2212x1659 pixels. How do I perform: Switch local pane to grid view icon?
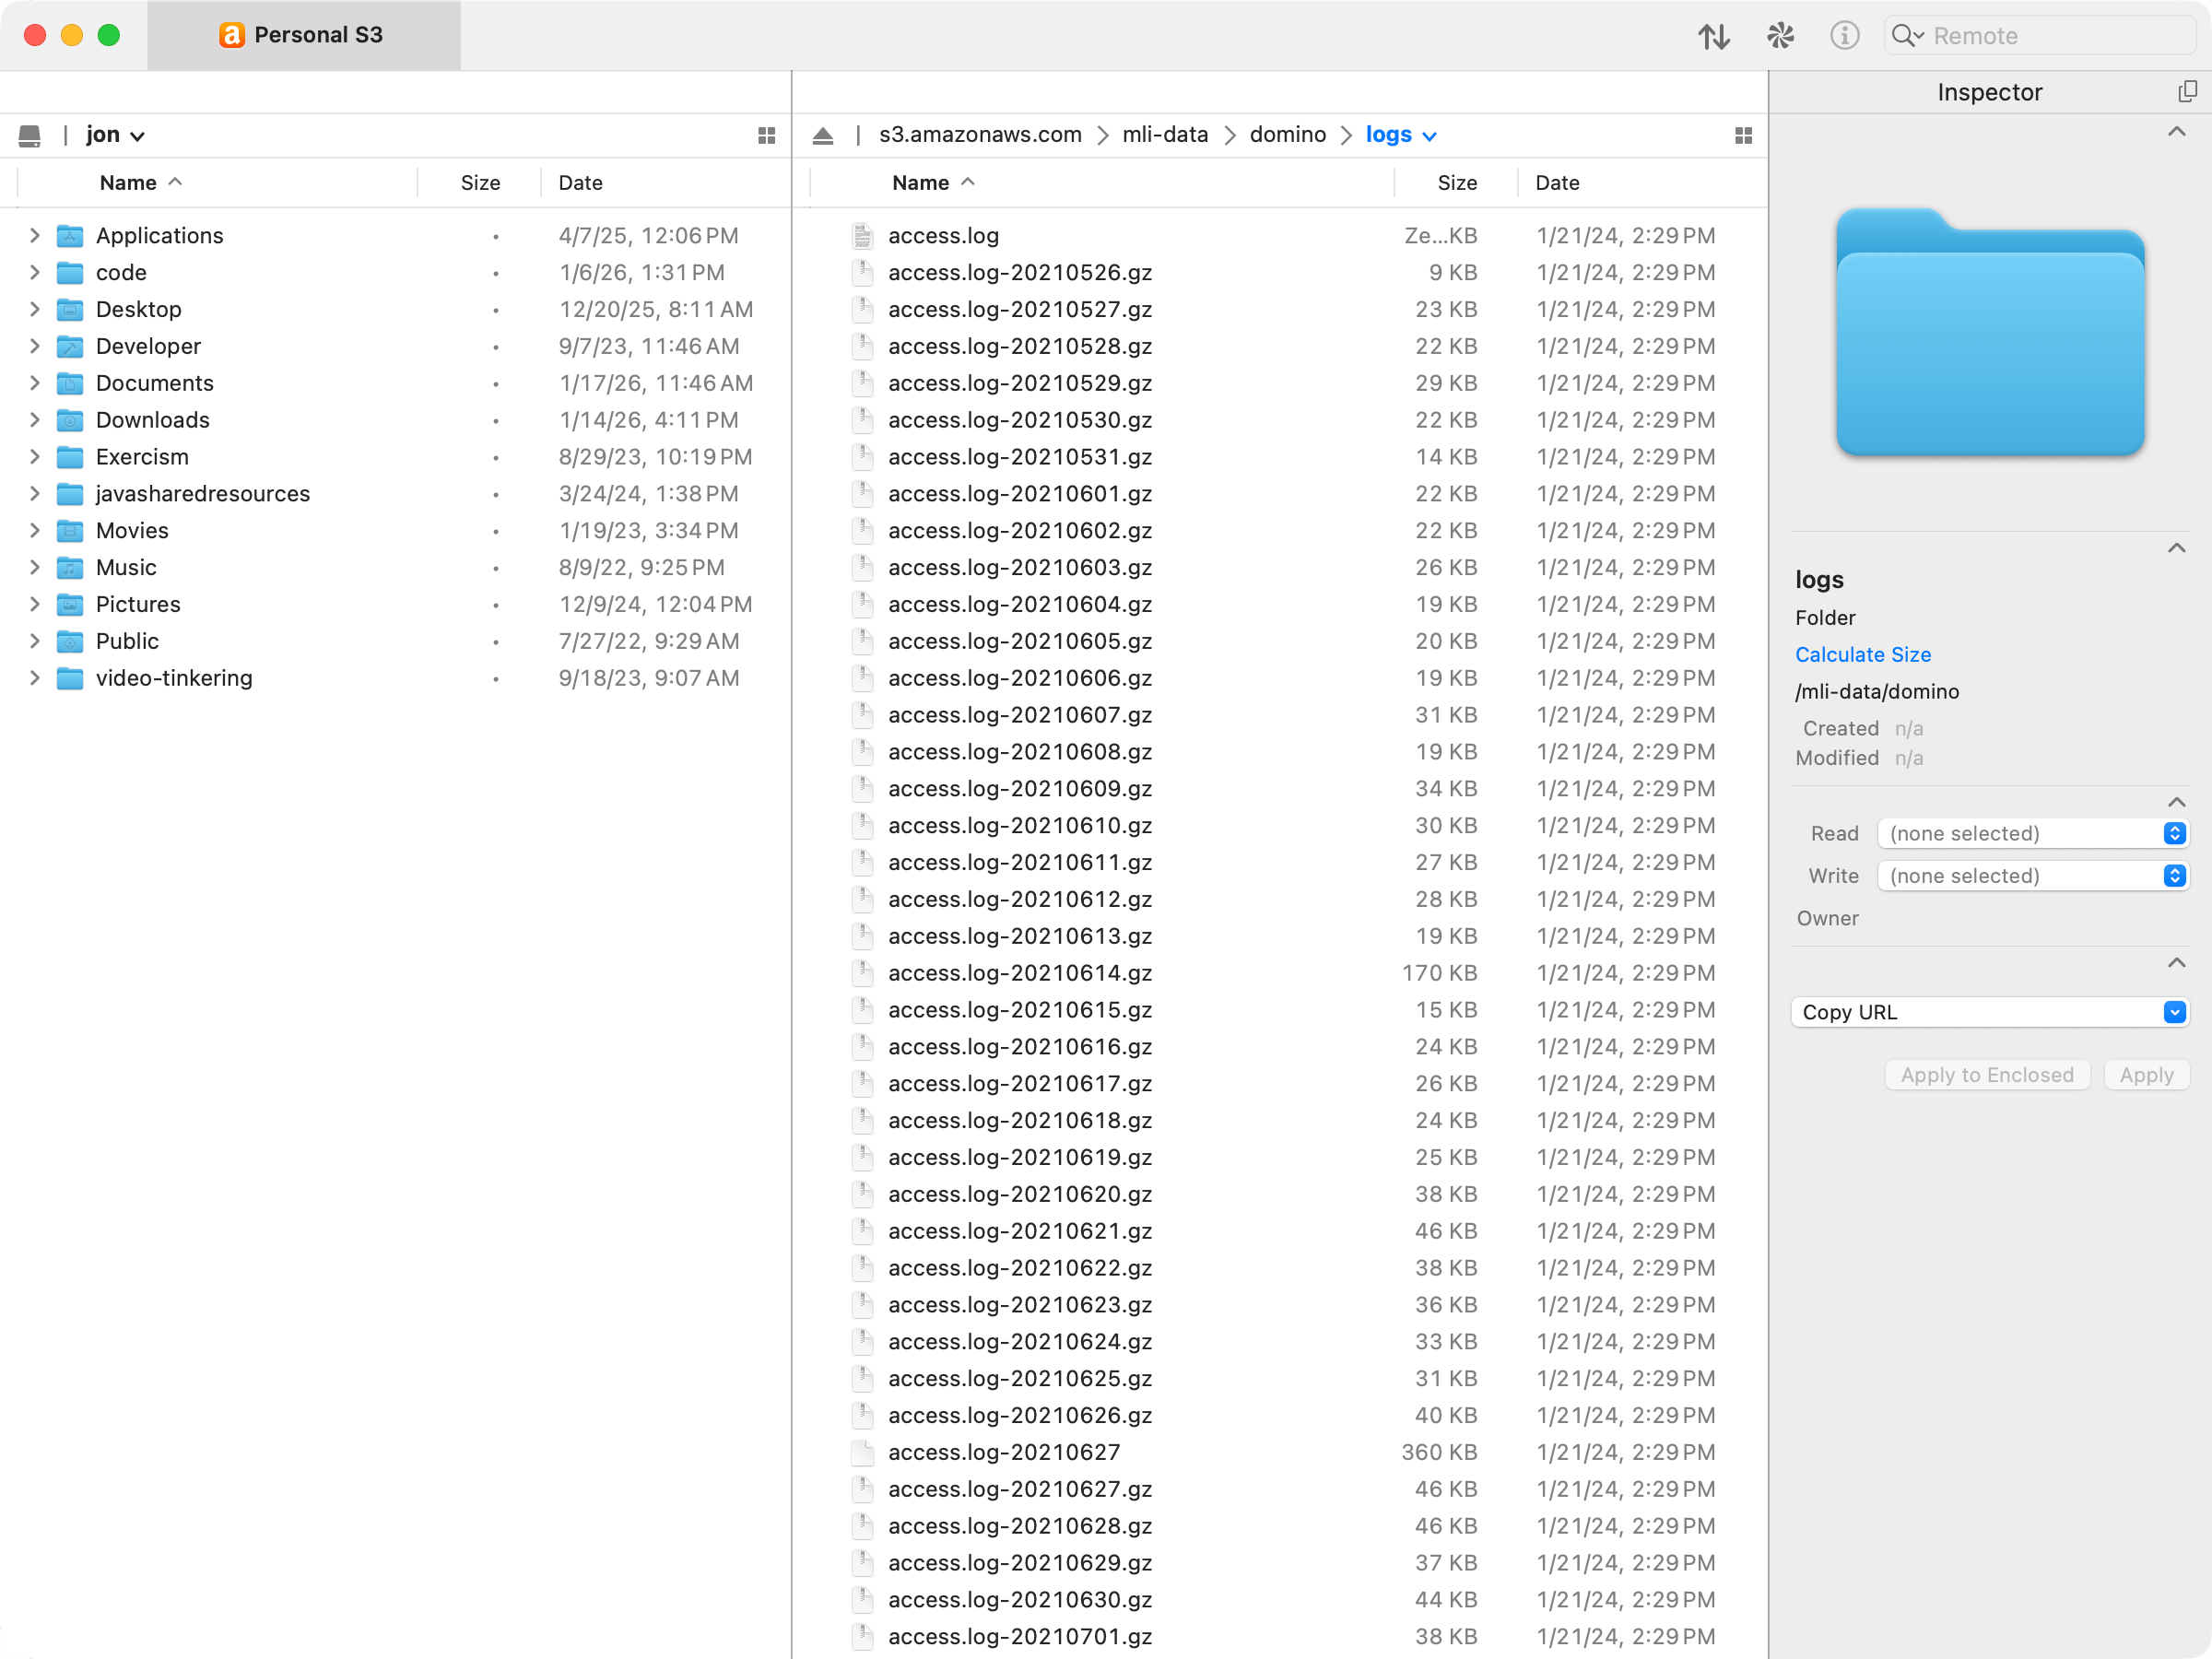(767, 136)
